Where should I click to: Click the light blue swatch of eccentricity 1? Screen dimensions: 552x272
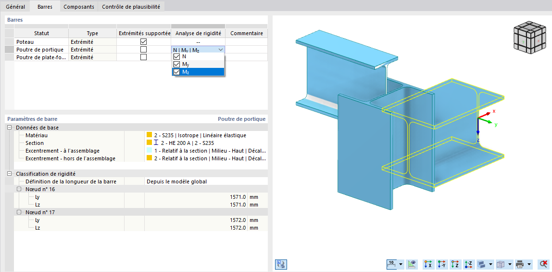click(149, 151)
